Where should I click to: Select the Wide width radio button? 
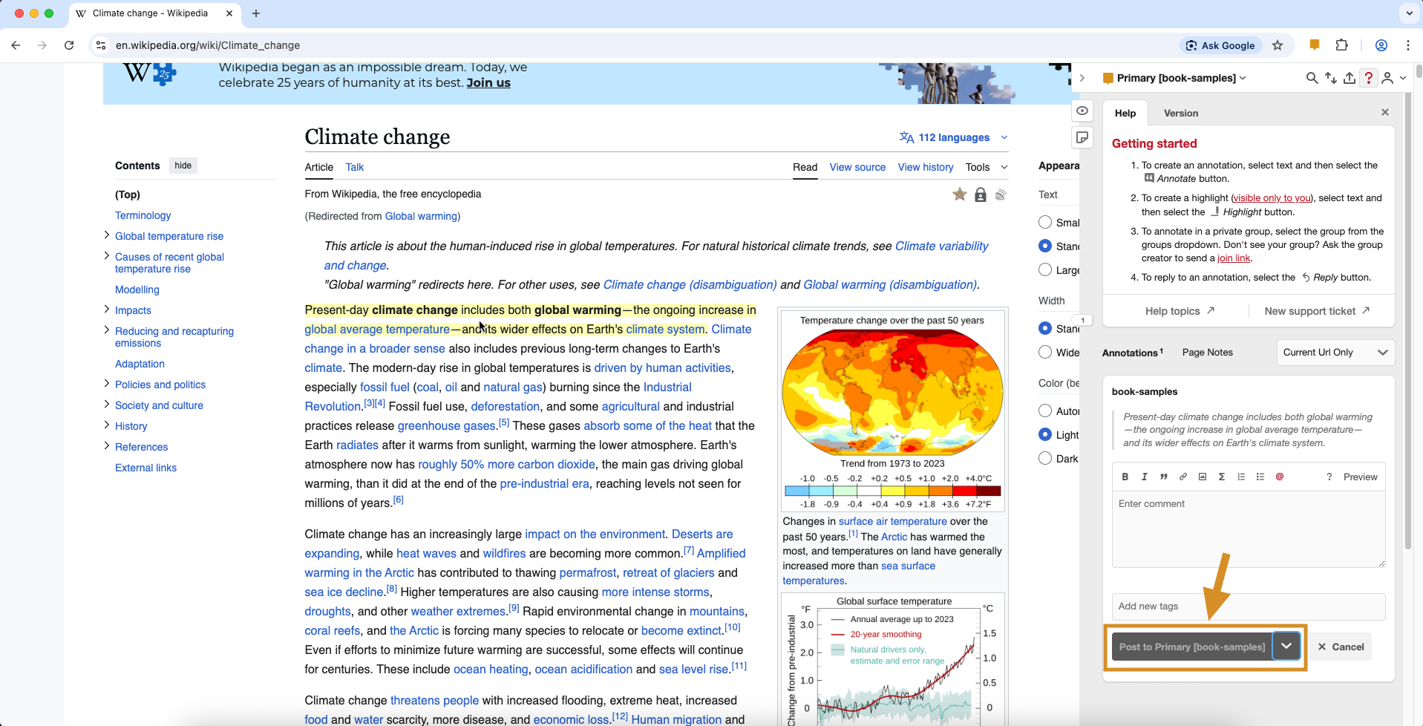[x=1045, y=352]
